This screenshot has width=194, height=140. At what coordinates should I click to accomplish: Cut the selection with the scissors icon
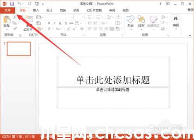point(15,17)
